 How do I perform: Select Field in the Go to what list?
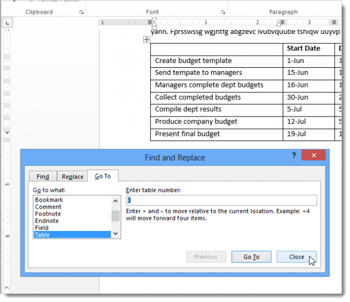42,228
